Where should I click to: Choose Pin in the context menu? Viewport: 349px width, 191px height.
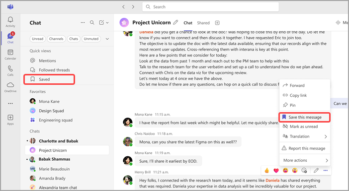304,105
